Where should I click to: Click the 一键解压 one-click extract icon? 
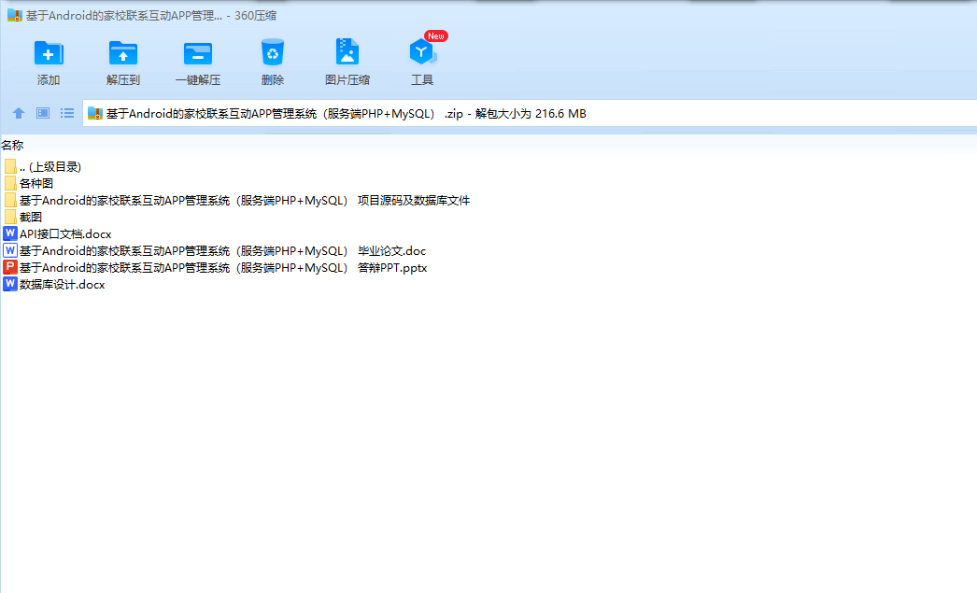[x=198, y=53]
